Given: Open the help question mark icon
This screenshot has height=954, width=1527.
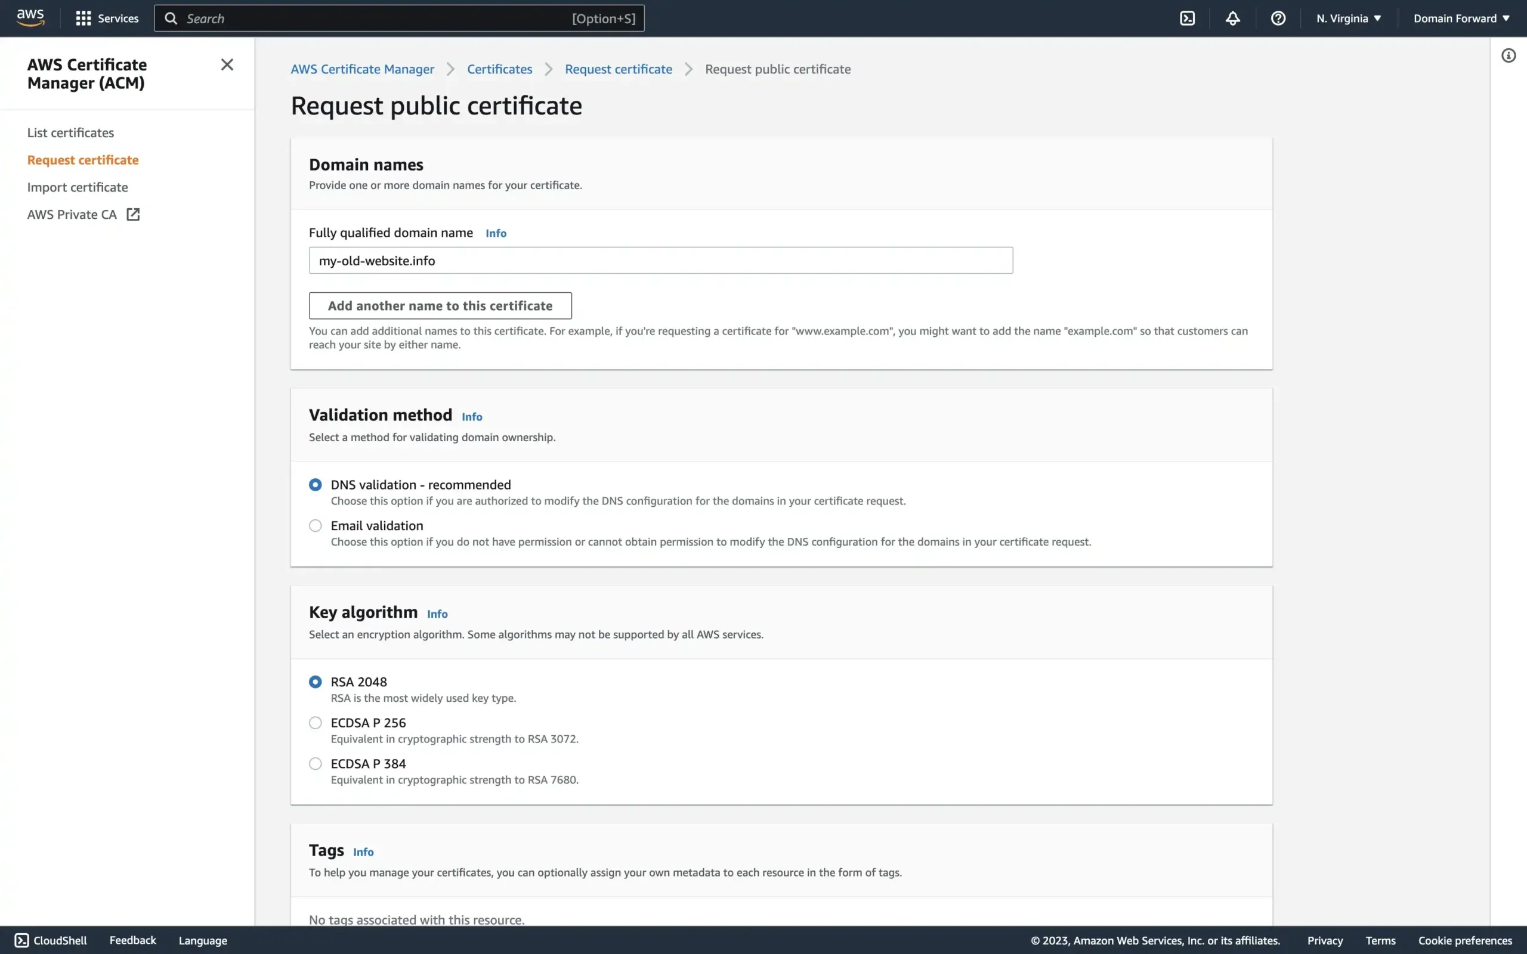Looking at the screenshot, I should (x=1278, y=18).
